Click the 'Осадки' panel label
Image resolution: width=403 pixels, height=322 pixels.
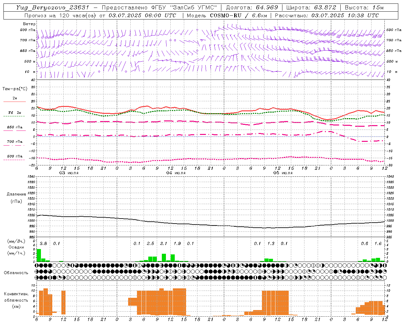tap(16, 247)
